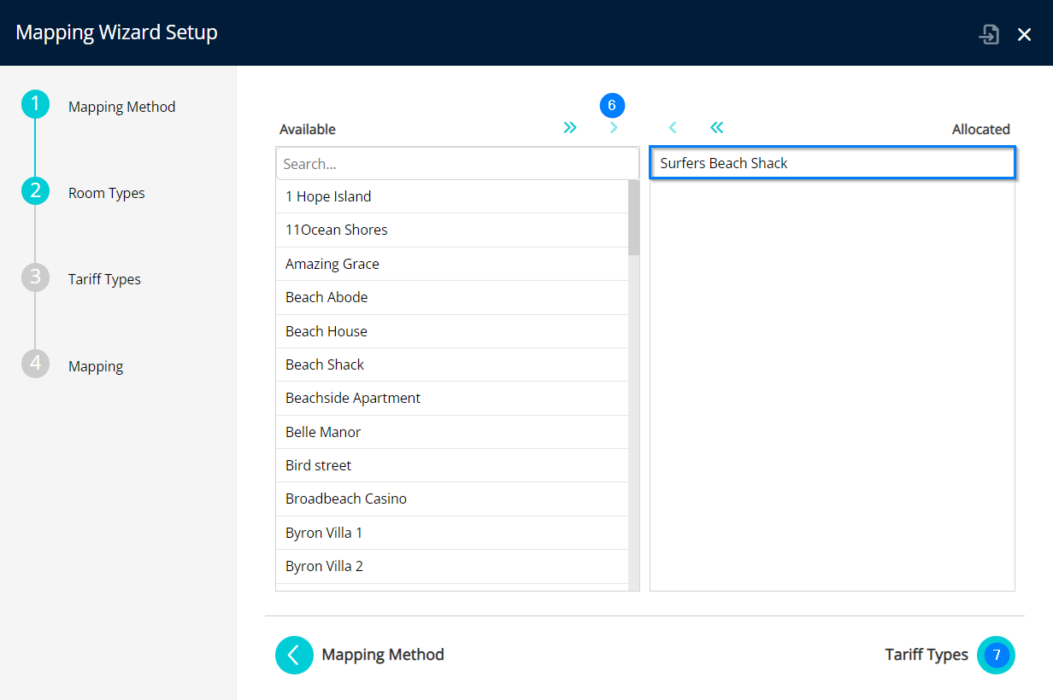The image size is (1053, 700).
Task: Select step 2 Room Types
Action: pyautogui.click(x=35, y=192)
